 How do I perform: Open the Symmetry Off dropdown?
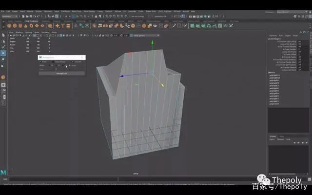(160, 16)
